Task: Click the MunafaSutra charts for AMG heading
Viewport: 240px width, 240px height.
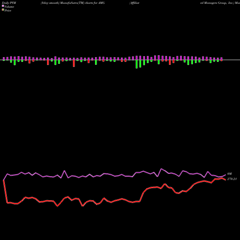Action: point(73,3)
